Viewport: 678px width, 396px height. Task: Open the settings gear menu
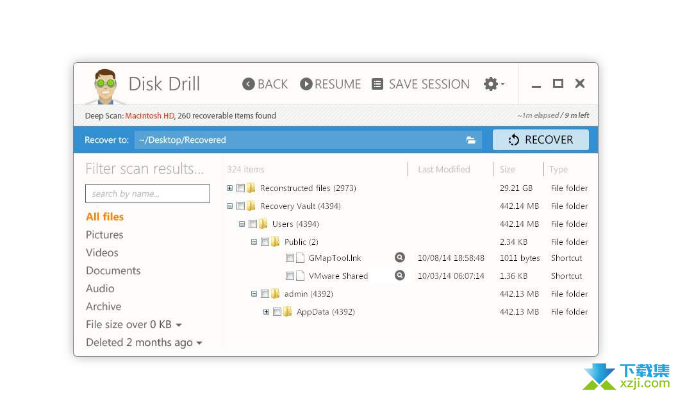[494, 84]
